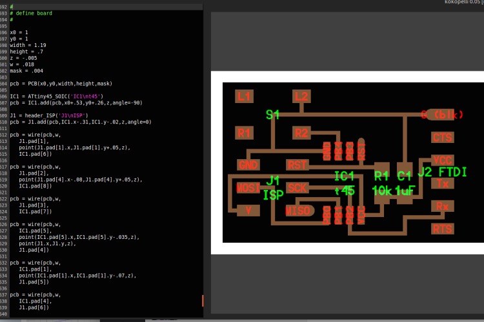Click the 'IC1.pad[8])' code line
The image size is (484, 322).
(35, 186)
